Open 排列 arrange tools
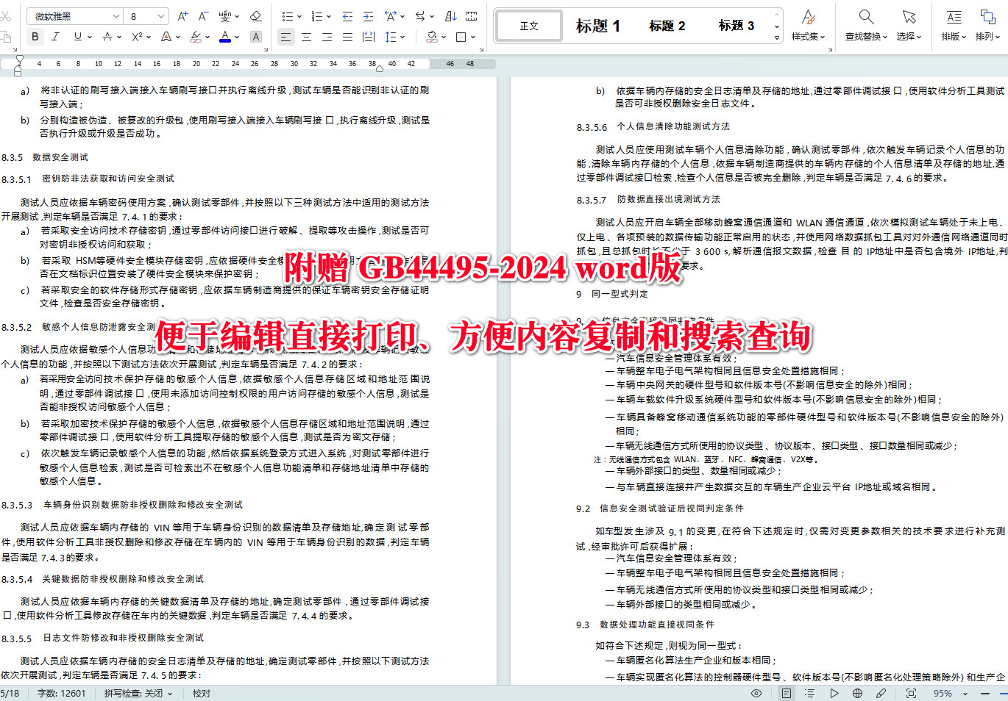1008x701 pixels. tap(987, 25)
